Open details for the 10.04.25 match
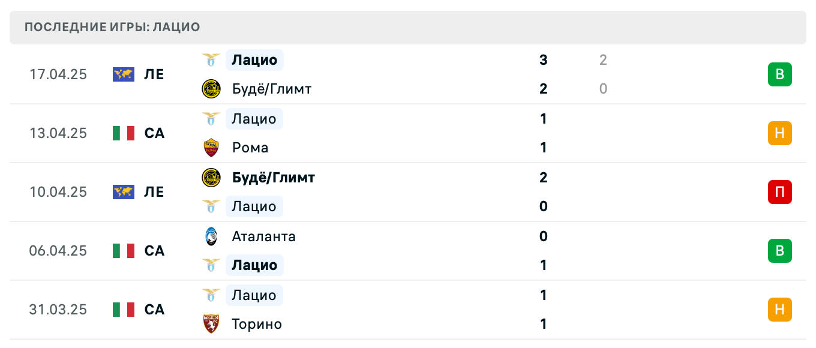816x348 pixels. click(408, 192)
